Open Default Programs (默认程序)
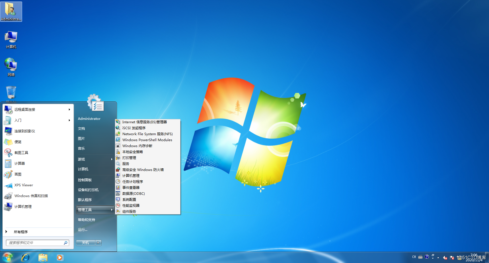 pyautogui.click(x=95, y=200)
